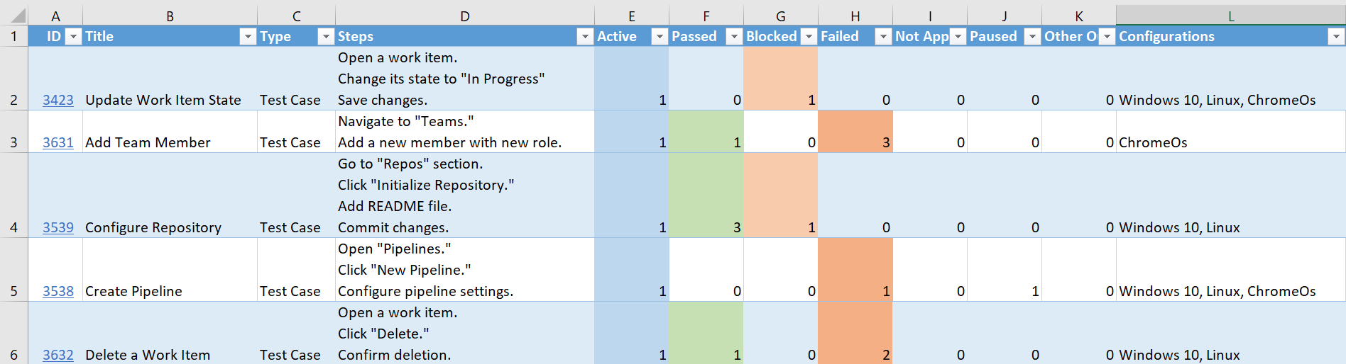Open the Blocked column filter dropdown
The width and height of the screenshot is (1346, 364).
[809, 37]
